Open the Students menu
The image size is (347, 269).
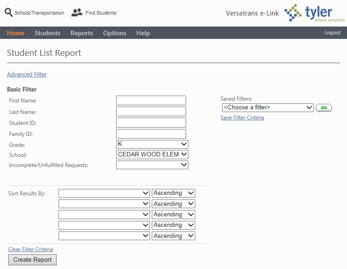[x=48, y=33]
